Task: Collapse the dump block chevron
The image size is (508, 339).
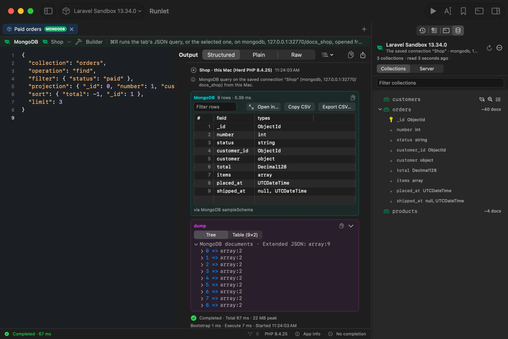Action: (351, 226)
